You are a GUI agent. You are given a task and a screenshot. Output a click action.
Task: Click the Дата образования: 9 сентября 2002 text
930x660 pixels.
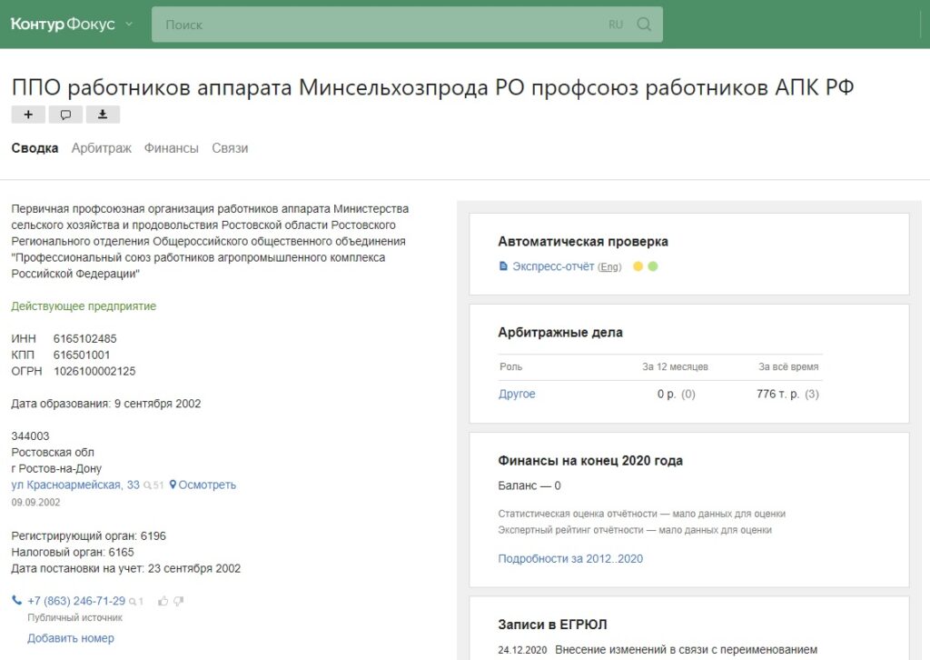pos(106,404)
